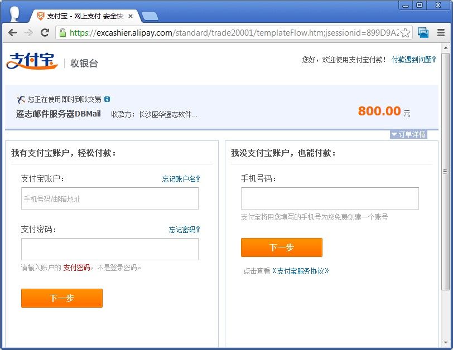Click 收款方: 长沙盛华遥志软件... text
This screenshot has height=350, width=453.
tap(155, 115)
